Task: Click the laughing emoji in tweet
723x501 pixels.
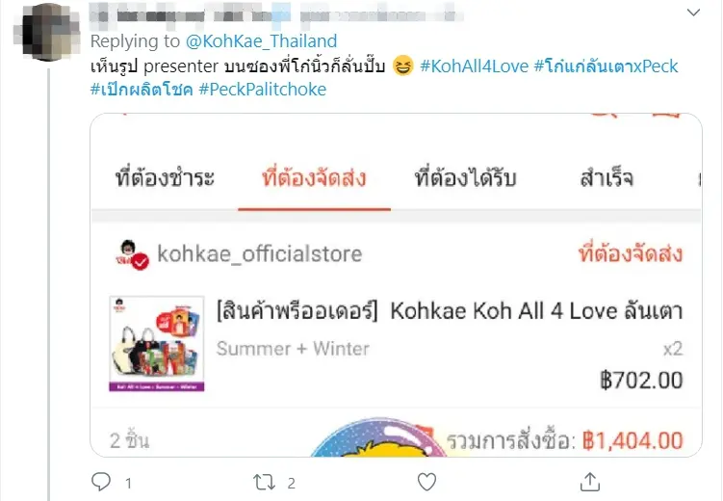Action: coord(402,66)
